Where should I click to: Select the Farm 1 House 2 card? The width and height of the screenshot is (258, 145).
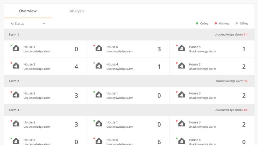click(x=211, y=66)
